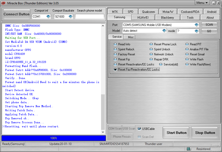The height and width of the screenshot is (152, 222).
Task: Open the About tab
Action: [210, 18]
